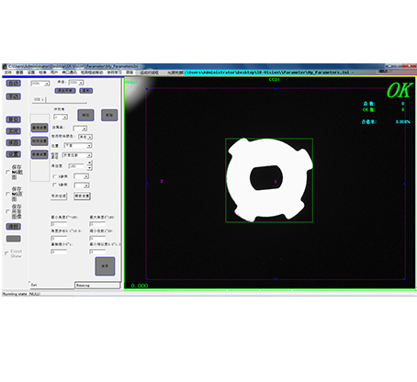
Task: Open the 检测物体颜色 dropdown
Action: (85, 137)
